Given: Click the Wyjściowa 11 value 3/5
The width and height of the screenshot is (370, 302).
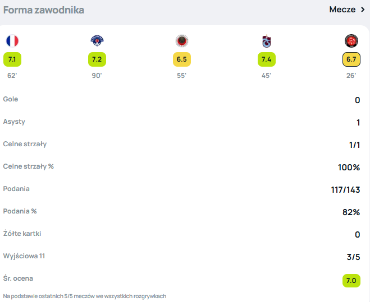Looking at the screenshot, I should (x=353, y=257).
